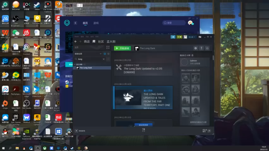Open WPS Office desktop shortcut
This screenshot has width=269, height=151.
point(5,34)
